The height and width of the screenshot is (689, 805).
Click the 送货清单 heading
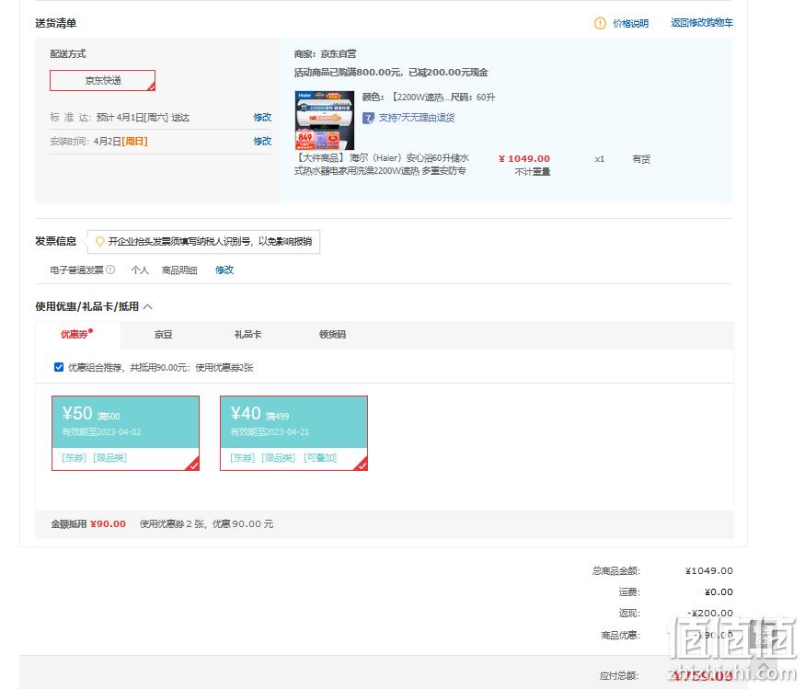(x=55, y=23)
